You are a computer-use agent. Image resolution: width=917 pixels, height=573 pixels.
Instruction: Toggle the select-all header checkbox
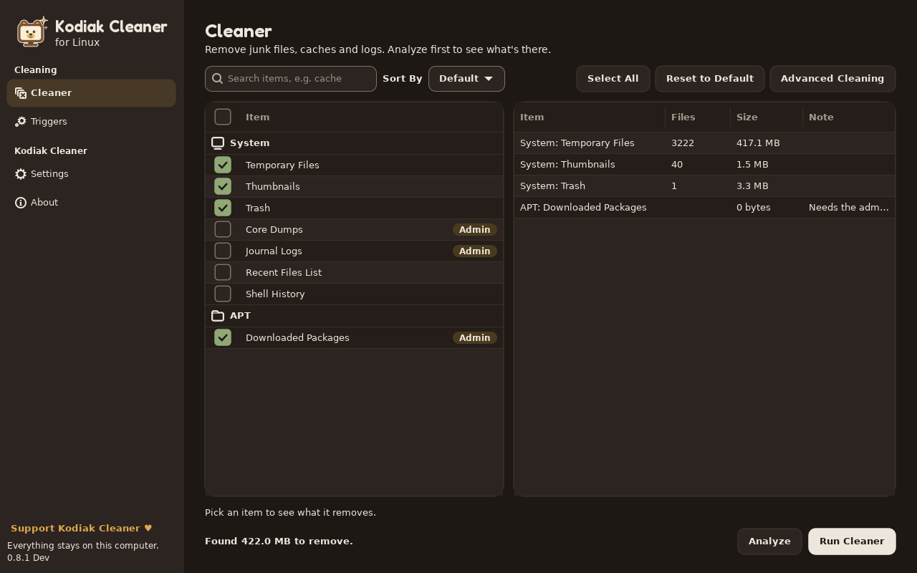[x=223, y=117]
